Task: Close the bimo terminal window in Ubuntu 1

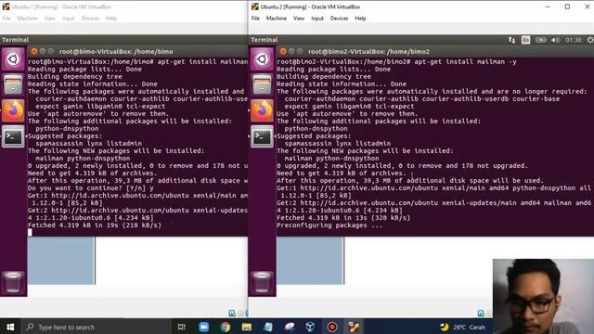Action: pyautogui.click(x=34, y=51)
